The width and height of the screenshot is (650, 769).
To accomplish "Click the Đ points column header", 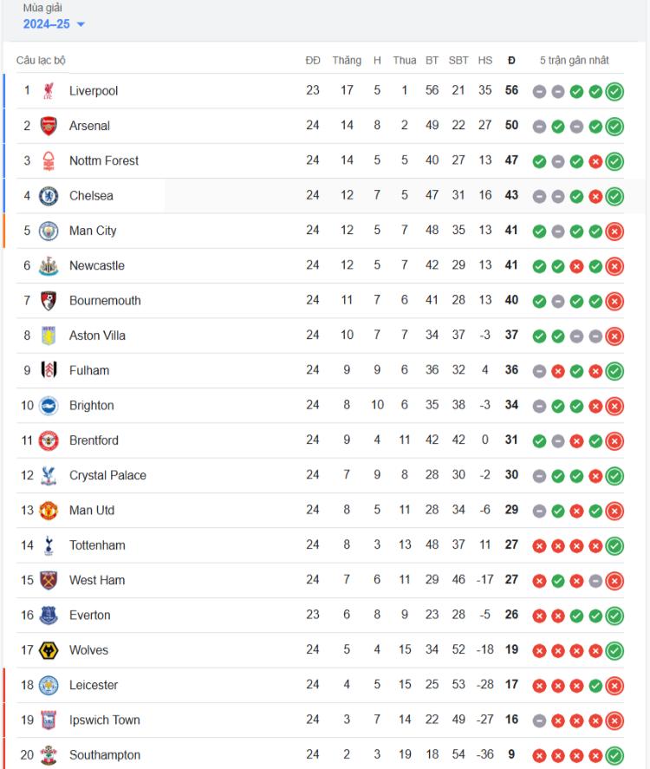I will pos(511,61).
